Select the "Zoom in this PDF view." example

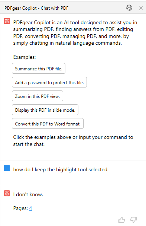pos(38,96)
